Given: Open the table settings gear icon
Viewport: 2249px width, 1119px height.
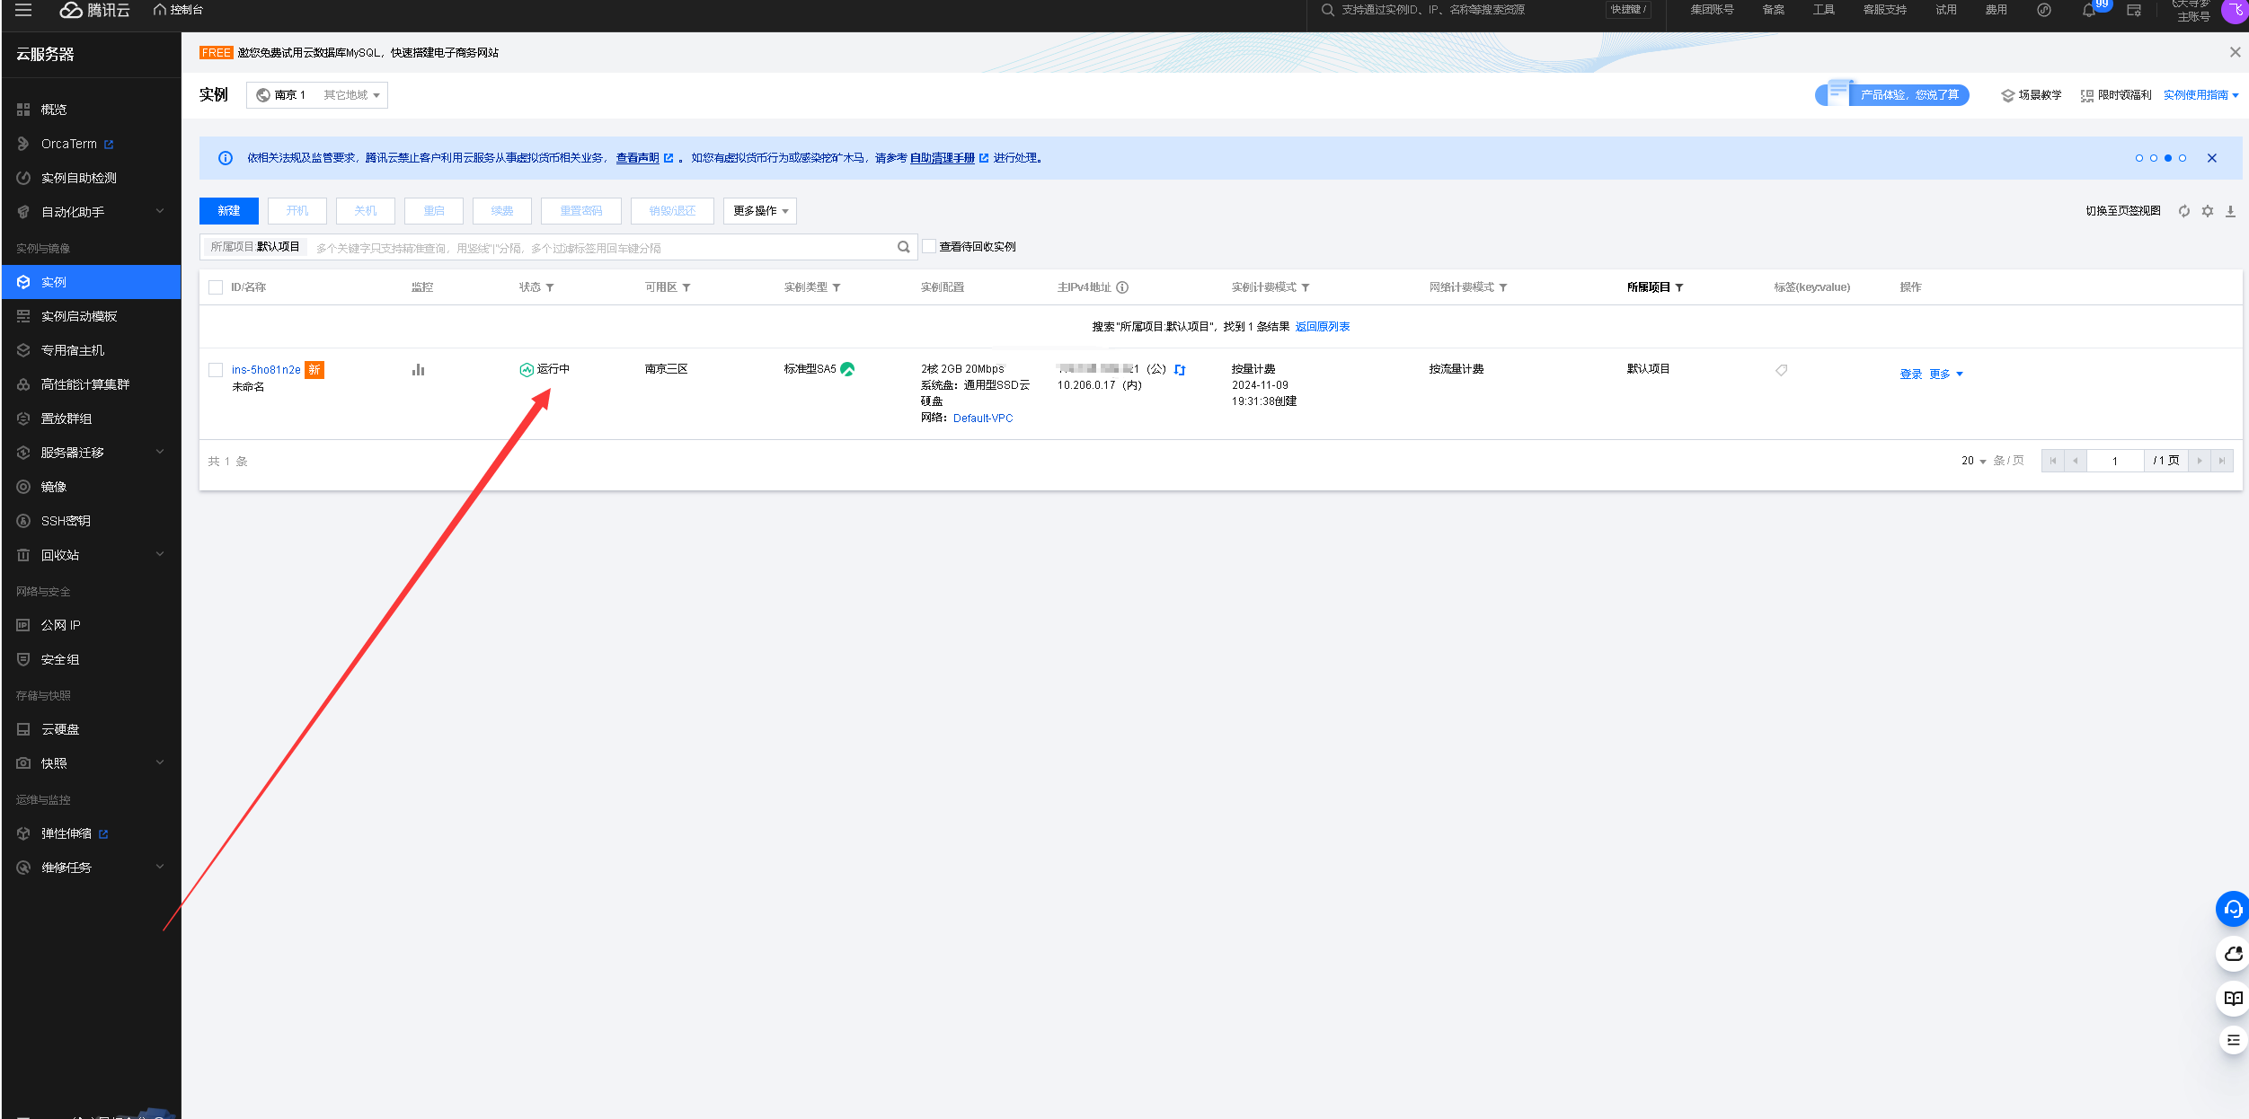Looking at the screenshot, I should (x=2208, y=211).
